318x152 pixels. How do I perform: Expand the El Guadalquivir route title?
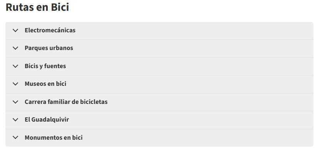pyautogui.click(x=47, y=120)
